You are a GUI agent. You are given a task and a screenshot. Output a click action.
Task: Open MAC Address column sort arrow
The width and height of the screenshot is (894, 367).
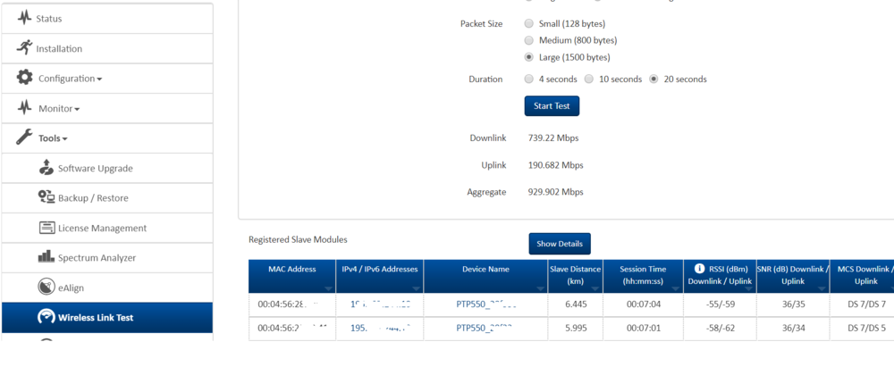click(328, 288)
